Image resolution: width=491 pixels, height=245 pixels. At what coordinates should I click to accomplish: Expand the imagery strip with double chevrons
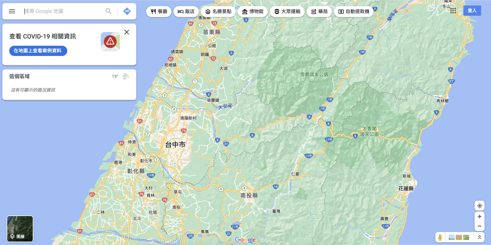click(x=480, y=237)
